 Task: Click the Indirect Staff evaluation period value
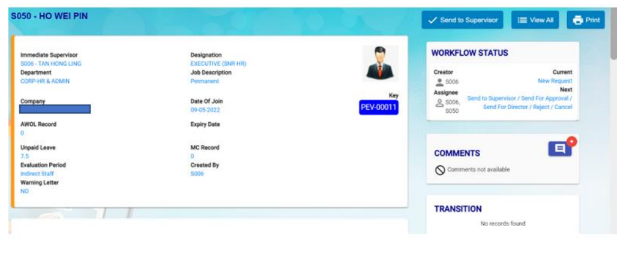coord(37,173)
